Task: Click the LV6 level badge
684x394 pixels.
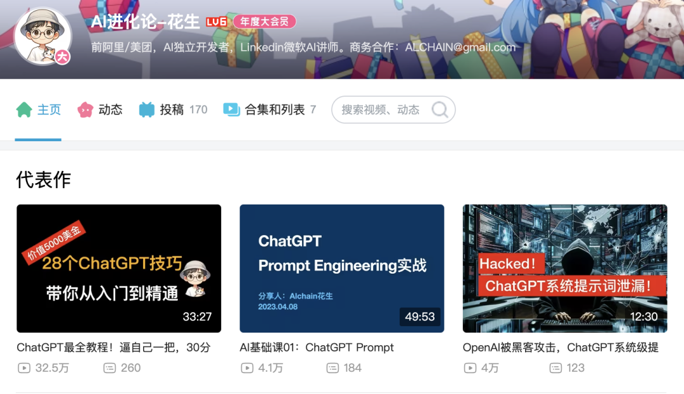Action: click(x=217, y=22)
